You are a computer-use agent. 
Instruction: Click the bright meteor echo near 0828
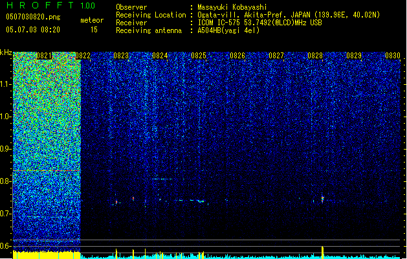[323, 199]
